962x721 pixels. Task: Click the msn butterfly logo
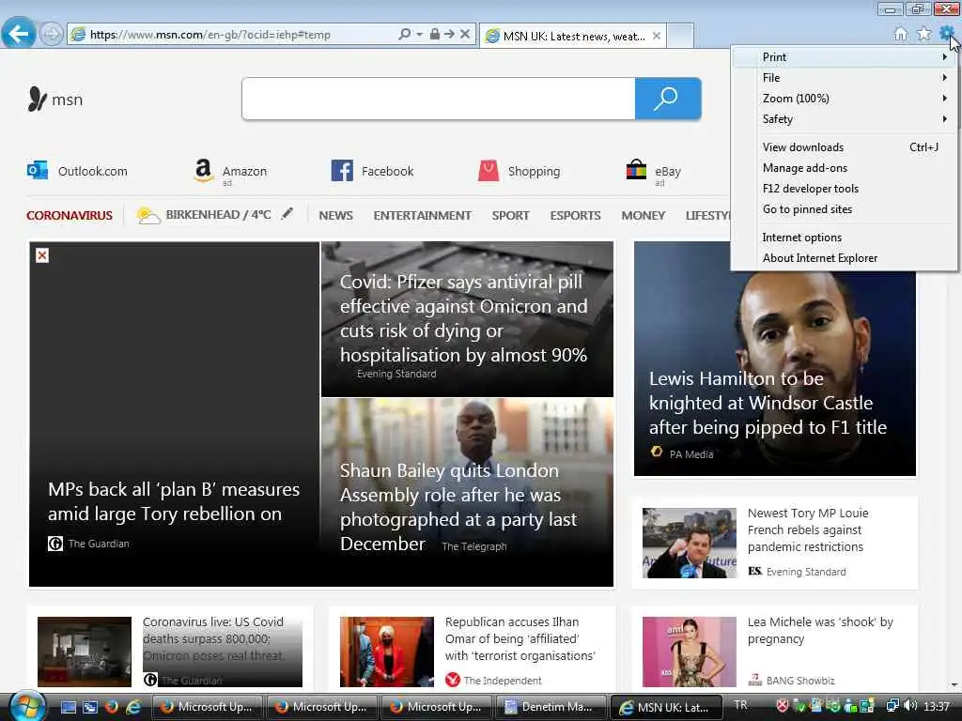coord(55,100)
